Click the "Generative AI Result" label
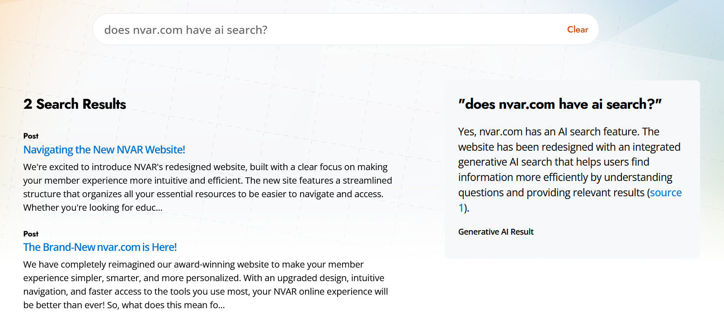724x324 pixels. click(x=496, y=231)
